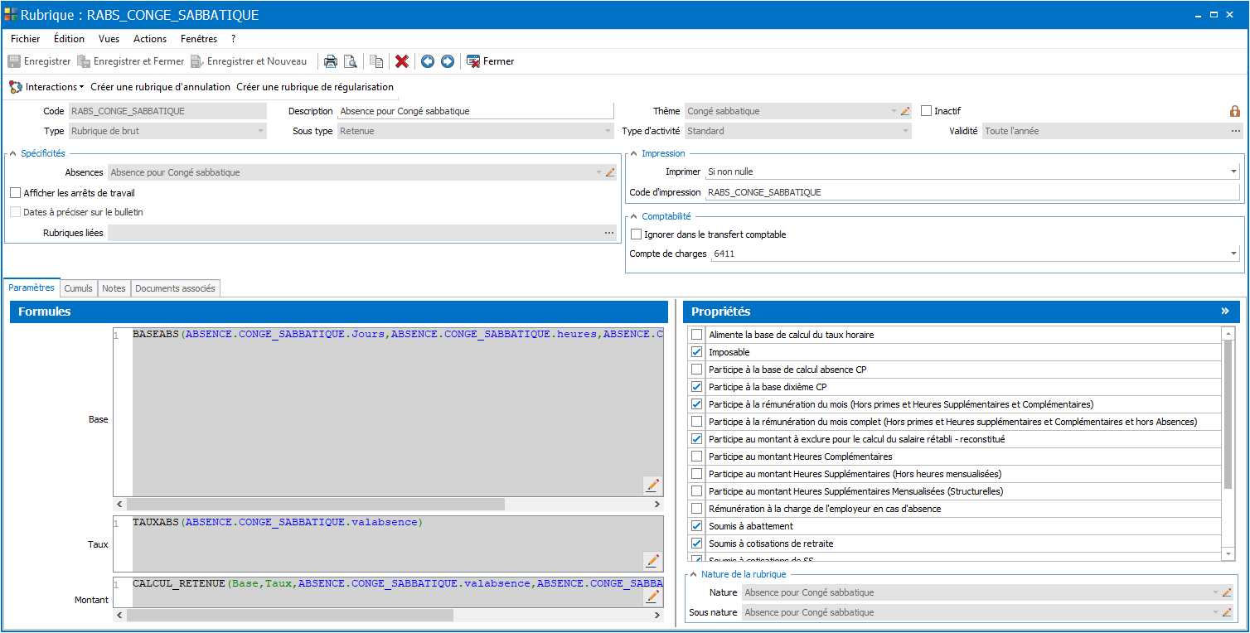Screen dimensions: 1250x633
Task: Click the Enregistrer save button
Action: (x=39, y=61)
